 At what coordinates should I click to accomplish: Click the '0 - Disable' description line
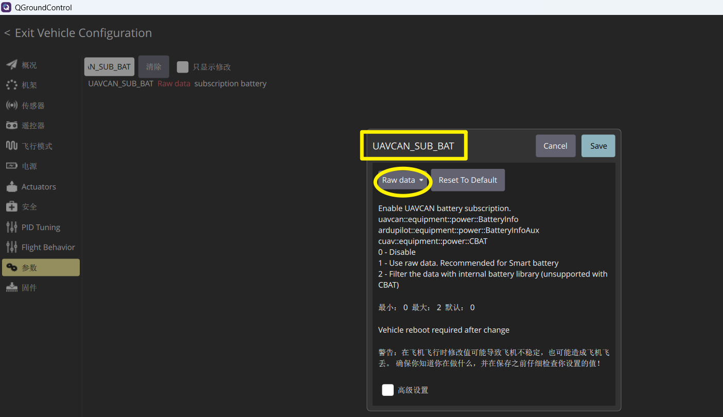(x=397, y=252)
